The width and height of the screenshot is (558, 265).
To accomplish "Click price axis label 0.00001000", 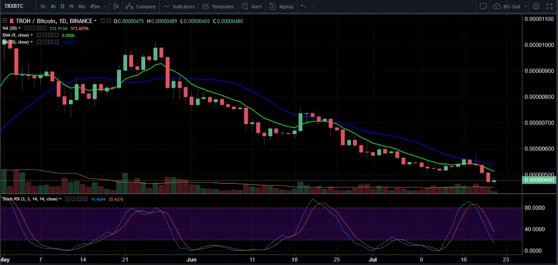I will 539,45.
